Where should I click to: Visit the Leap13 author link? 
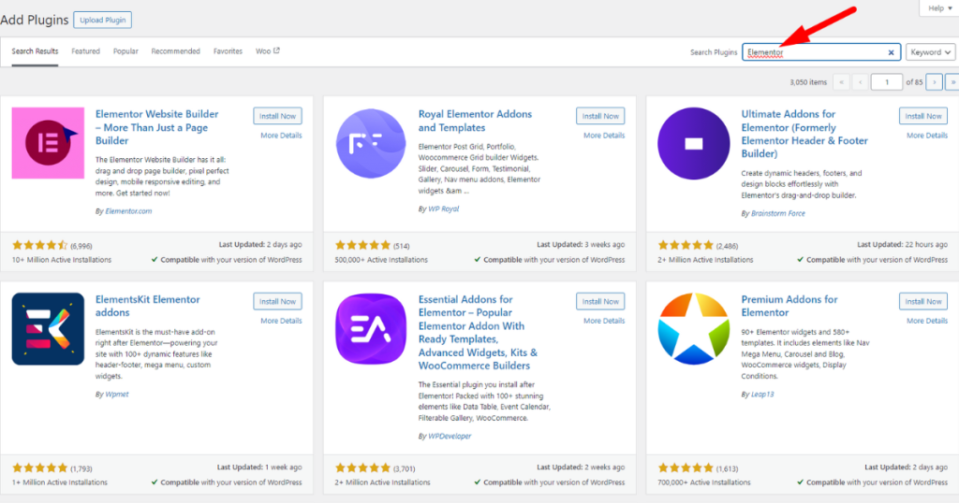(x=762, y=395)
